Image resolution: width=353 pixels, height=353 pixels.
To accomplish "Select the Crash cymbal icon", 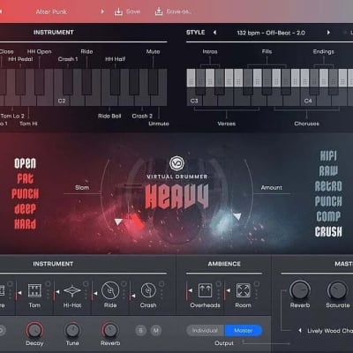I will 148,290.
